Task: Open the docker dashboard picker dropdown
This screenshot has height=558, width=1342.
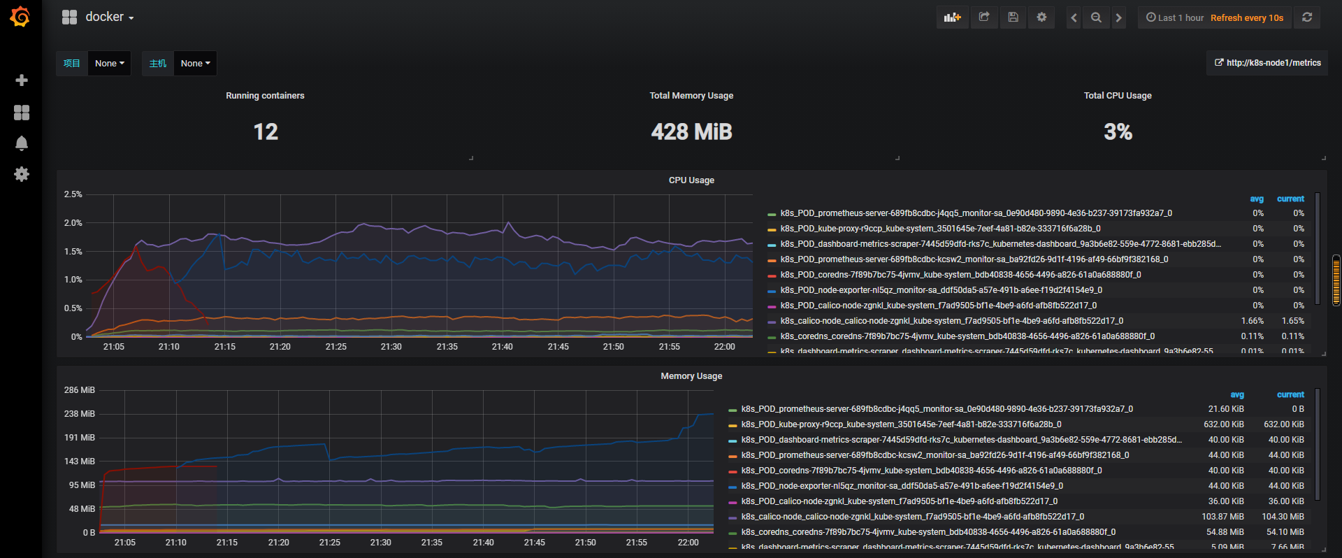Action: [x=98, y=17]
